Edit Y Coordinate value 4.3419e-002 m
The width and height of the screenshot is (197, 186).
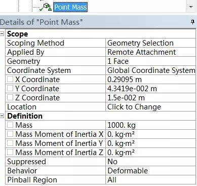pyautogui.click(x=150, y=89)
